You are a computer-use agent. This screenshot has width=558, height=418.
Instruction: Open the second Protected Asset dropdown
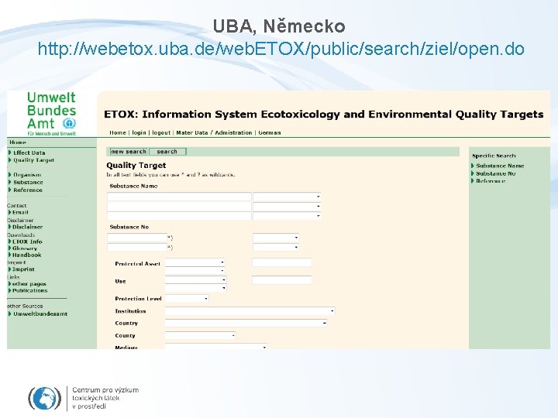(195, 270)
